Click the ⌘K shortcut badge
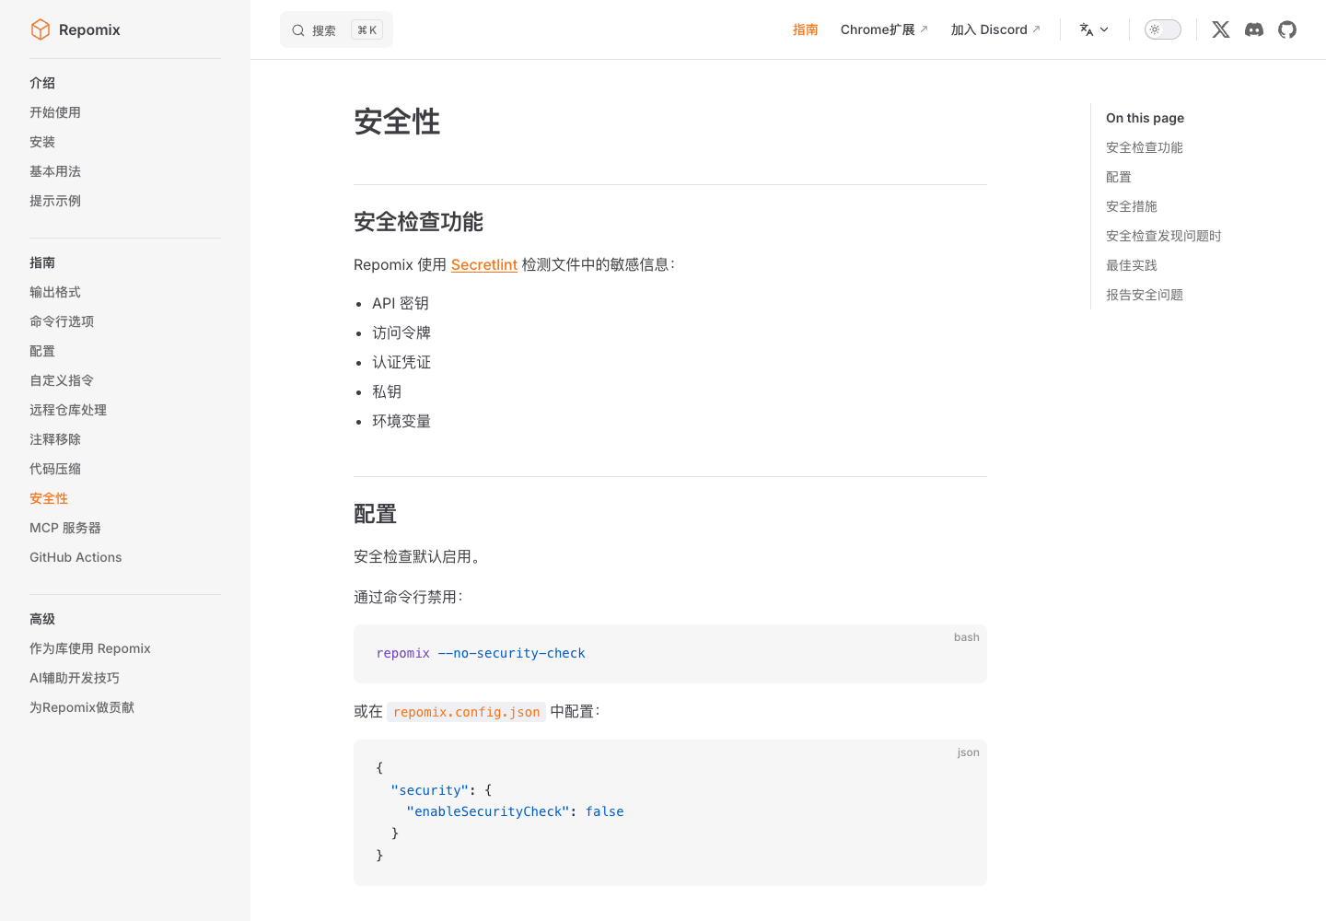This screenshot has height=921, width=1326. tap(367, 30)
